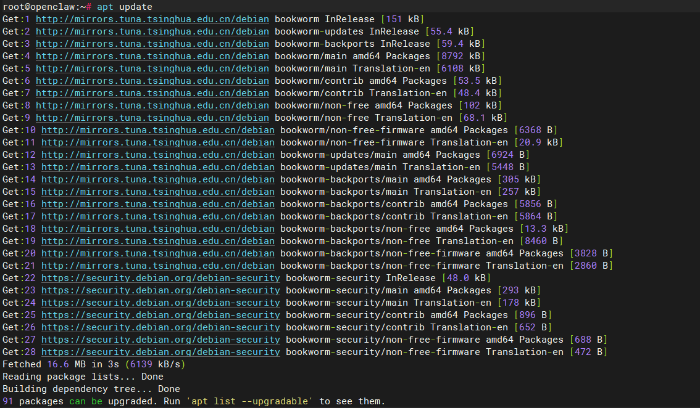
Task: Click the '8792 kB' size value
Action: (x=460, y=56)
